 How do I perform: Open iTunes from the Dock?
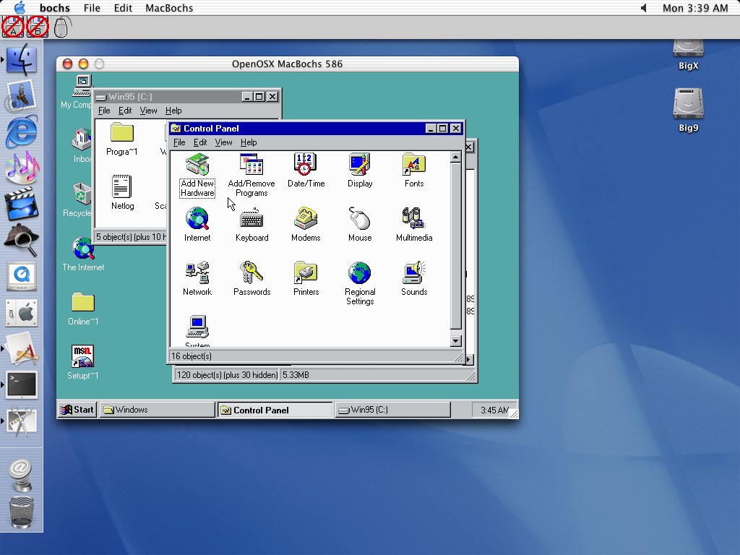pyautogui.click(x=21, y=168)
